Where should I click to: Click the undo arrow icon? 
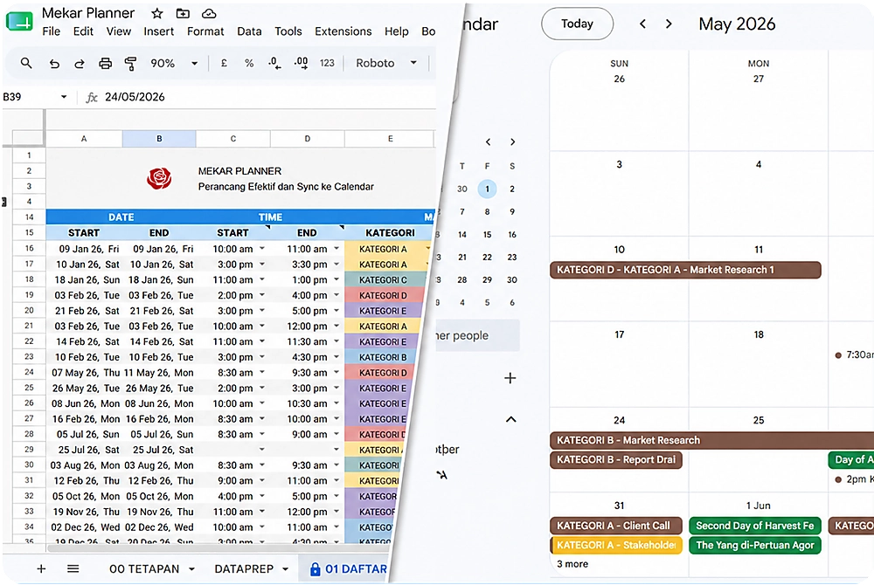[54, 64]
